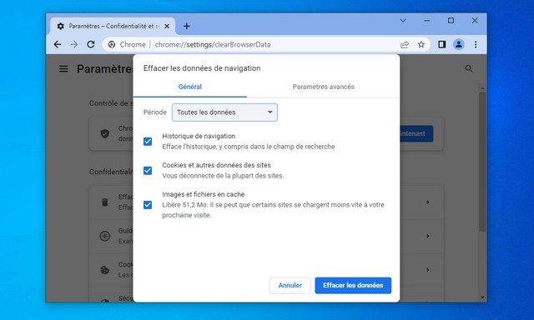The height and width of the screenshot is (320, 534).
Task: Uncheck Images et fichiers en cache
Action: coord(148,205)
